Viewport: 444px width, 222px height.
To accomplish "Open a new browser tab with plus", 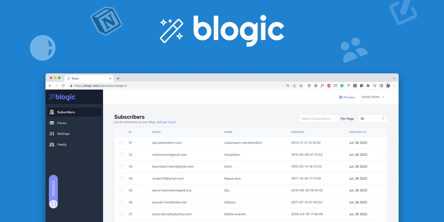I will 118,78.
